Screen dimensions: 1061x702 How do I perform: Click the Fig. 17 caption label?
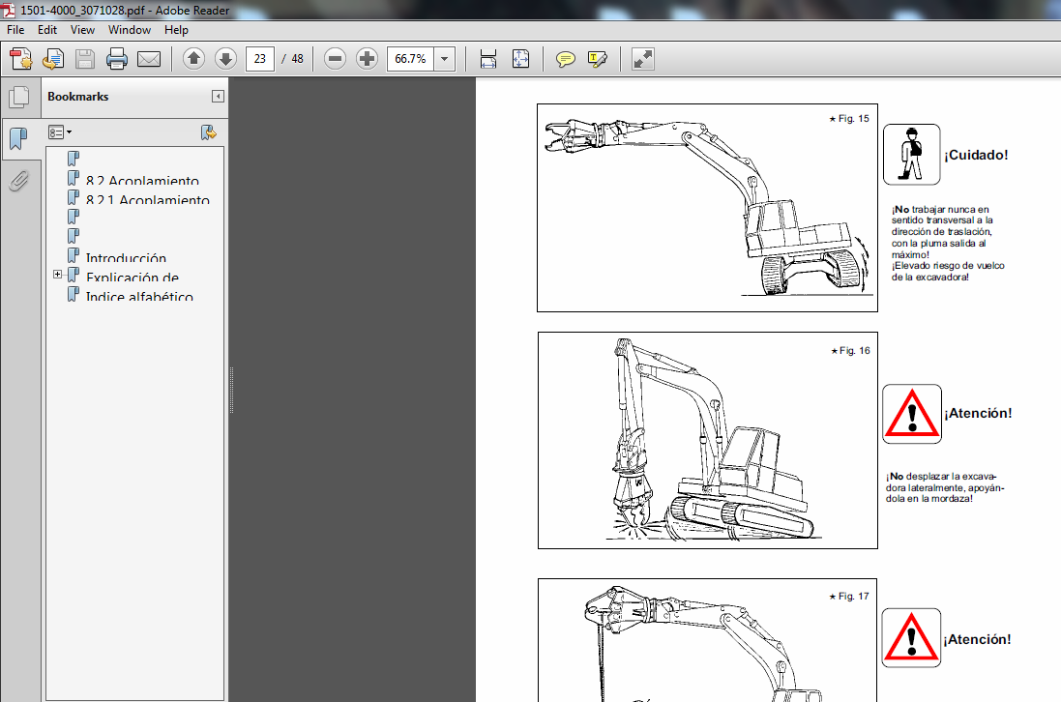click(849, 596)
